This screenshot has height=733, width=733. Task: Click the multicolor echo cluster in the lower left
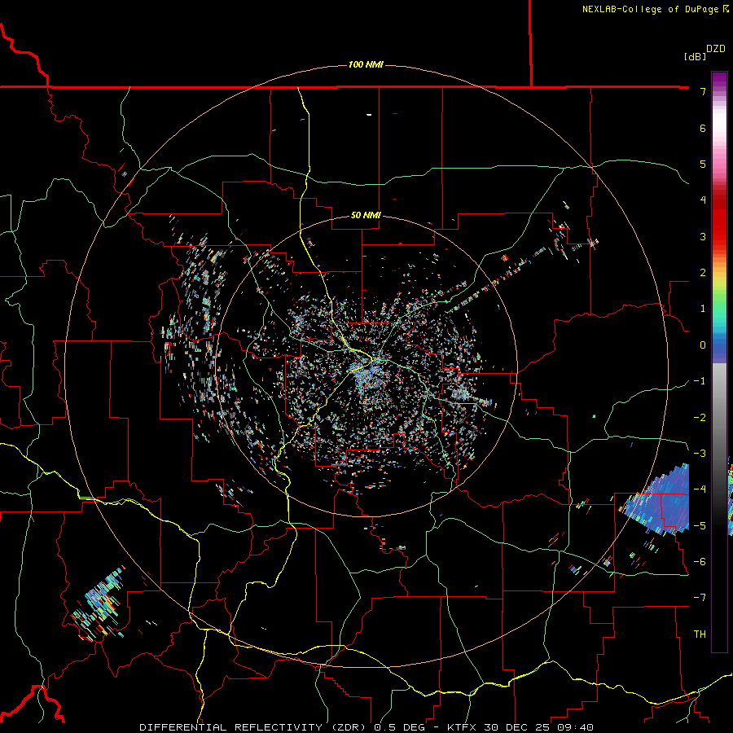[99, 604]
